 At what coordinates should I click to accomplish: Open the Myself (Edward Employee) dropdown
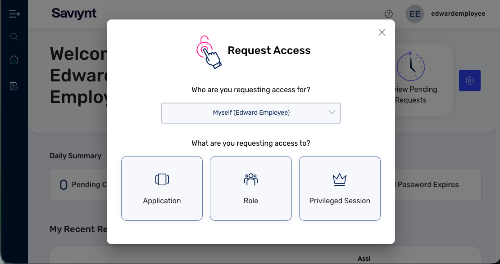point(251,113)
